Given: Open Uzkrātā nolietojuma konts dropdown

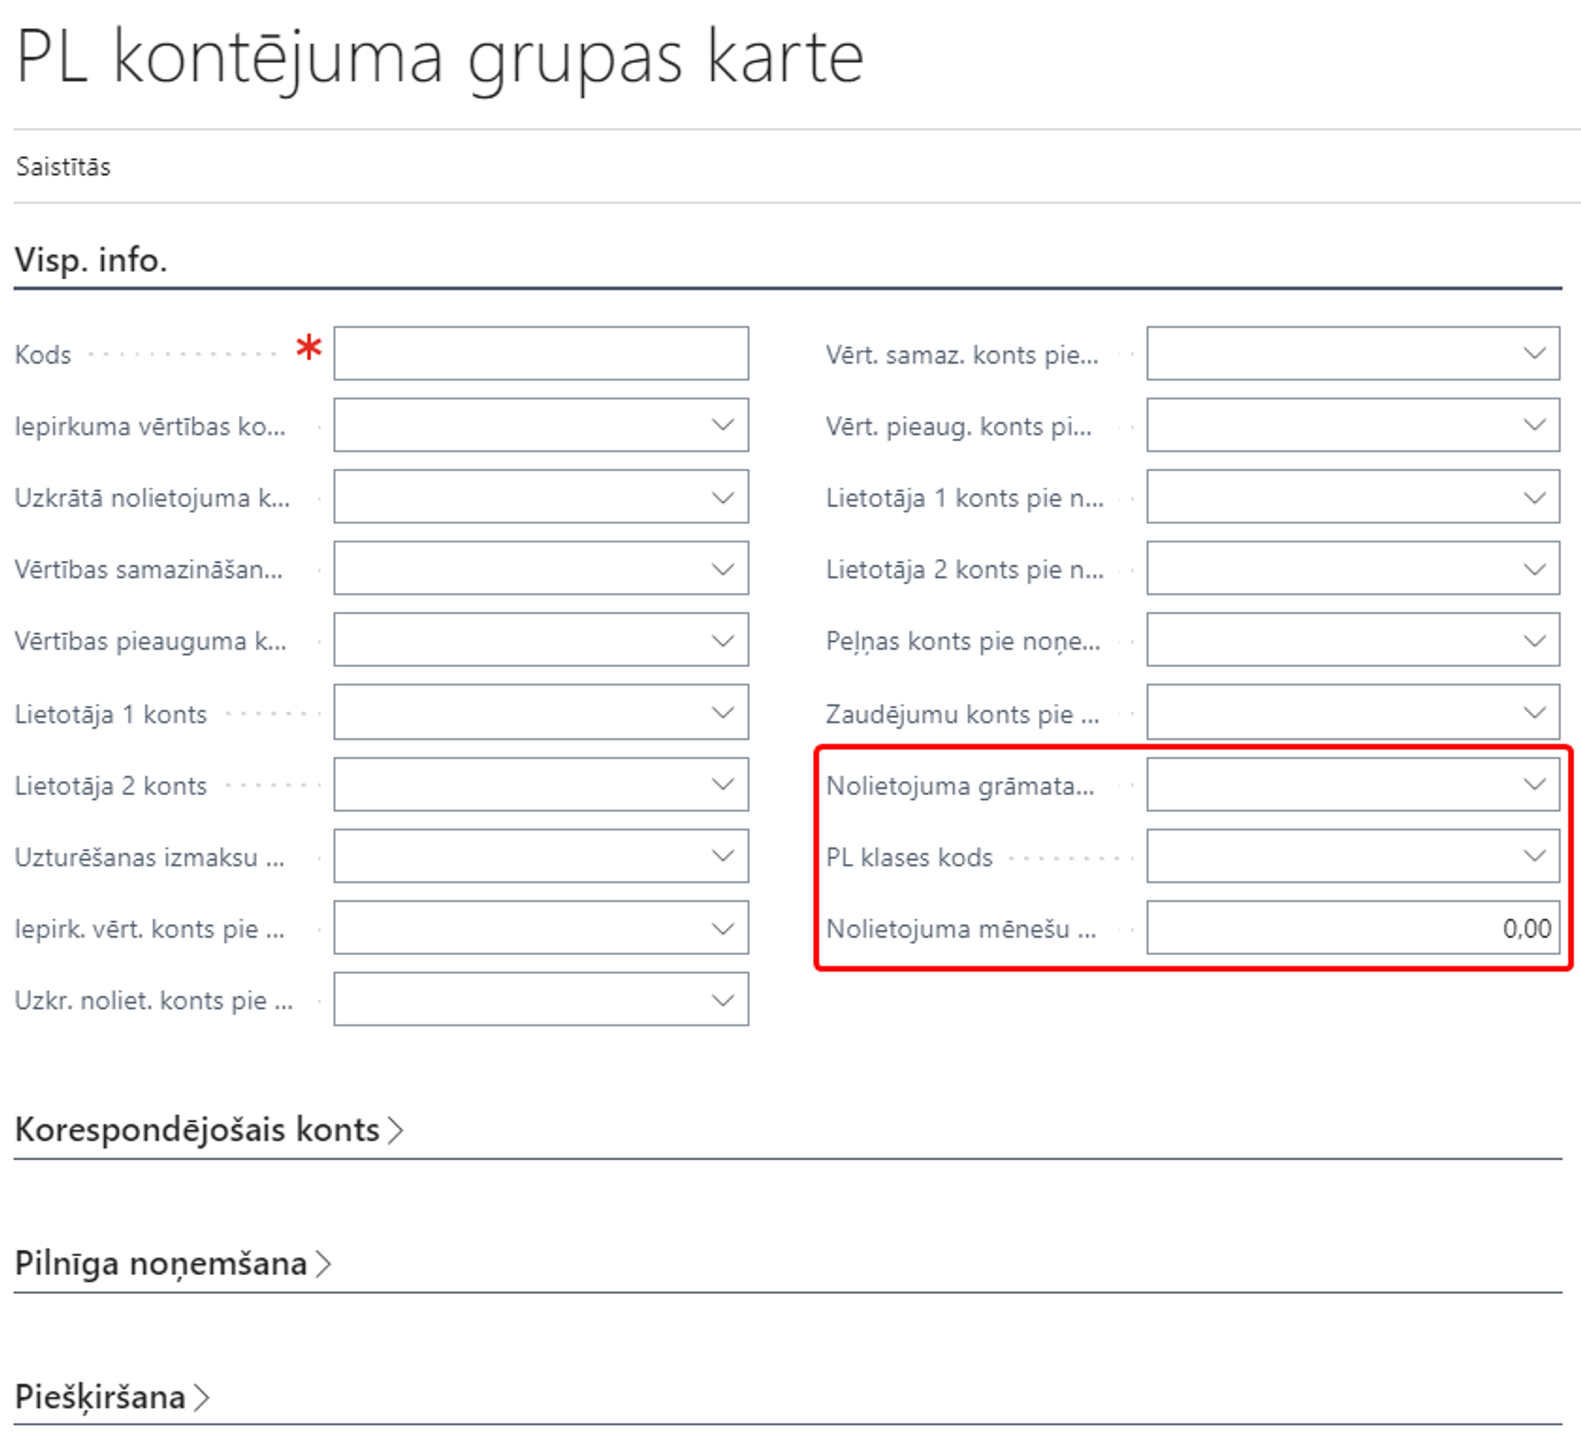Looking at the screenshot, I should tap(723, 497).
